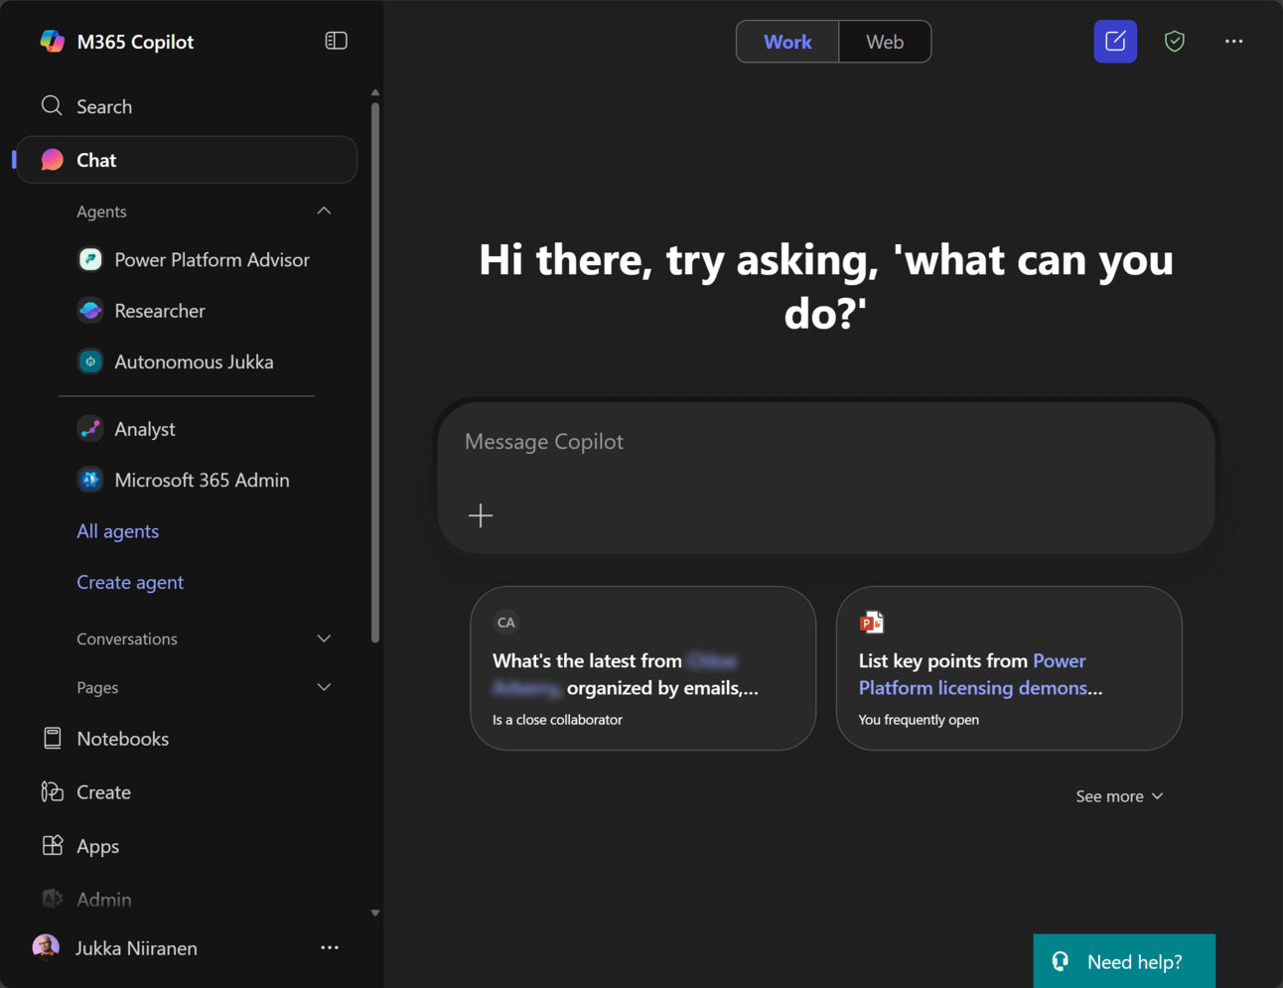
Task: Open the top-right more options ellipsis
Action: pyautogui.click(x=1233, y=41)
